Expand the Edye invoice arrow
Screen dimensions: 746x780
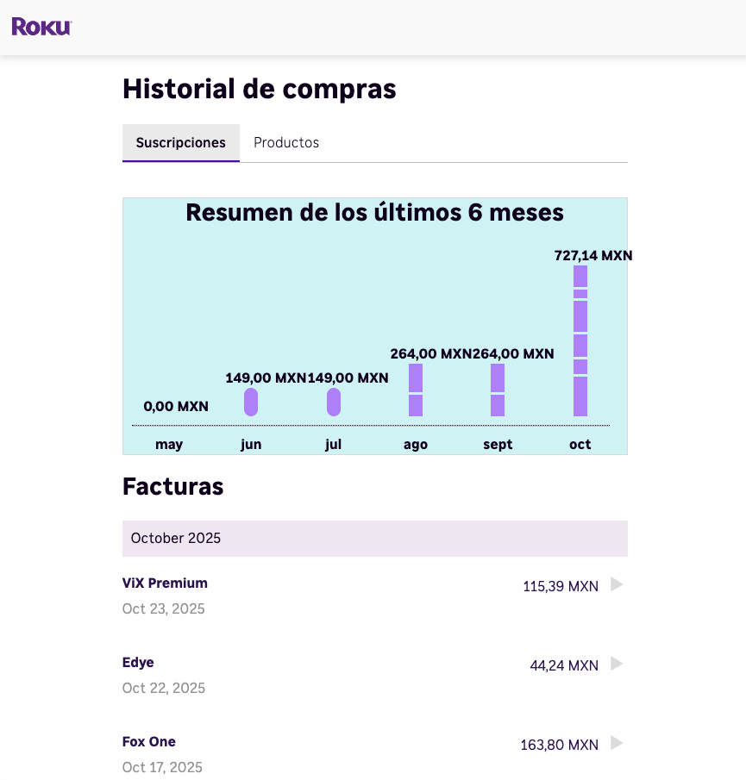[617, 664]
